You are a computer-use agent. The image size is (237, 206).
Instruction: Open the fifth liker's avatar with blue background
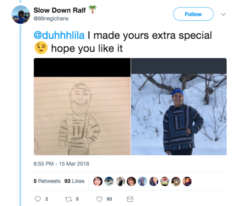click(143, 181)
